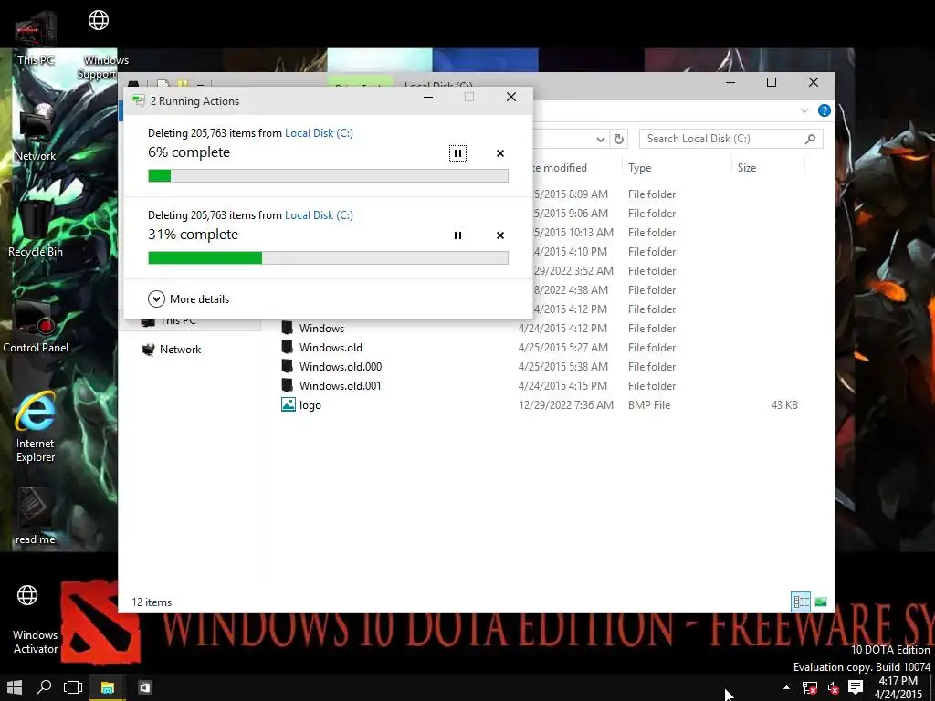The image size is (935, 701).
Task: Expand More details in Running Actions dialog
Action: coord(188,298)
